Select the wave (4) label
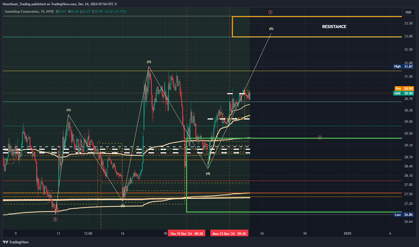 [x=208, y=174]
